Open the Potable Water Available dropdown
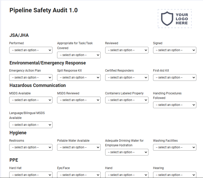 [79, 147]
